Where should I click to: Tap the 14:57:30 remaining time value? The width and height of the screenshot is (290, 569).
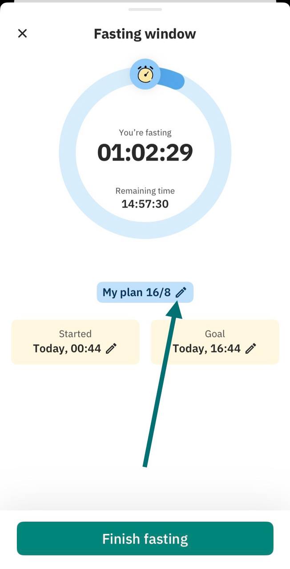point(145,204)
